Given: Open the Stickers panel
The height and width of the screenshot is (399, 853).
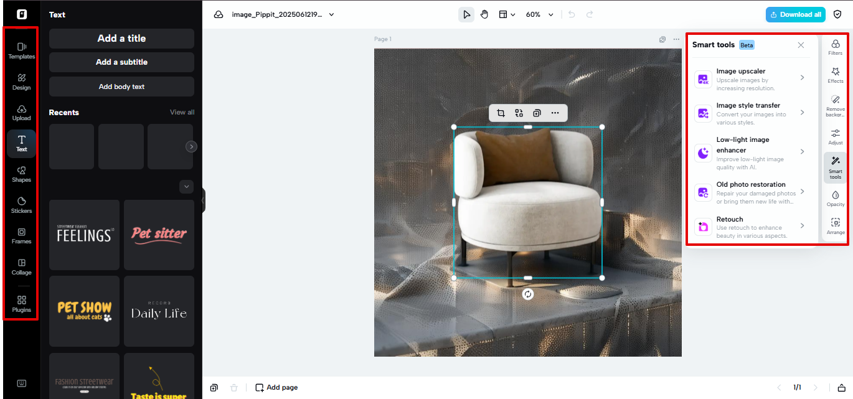Looking at the screenshot, I should [21, 205].
